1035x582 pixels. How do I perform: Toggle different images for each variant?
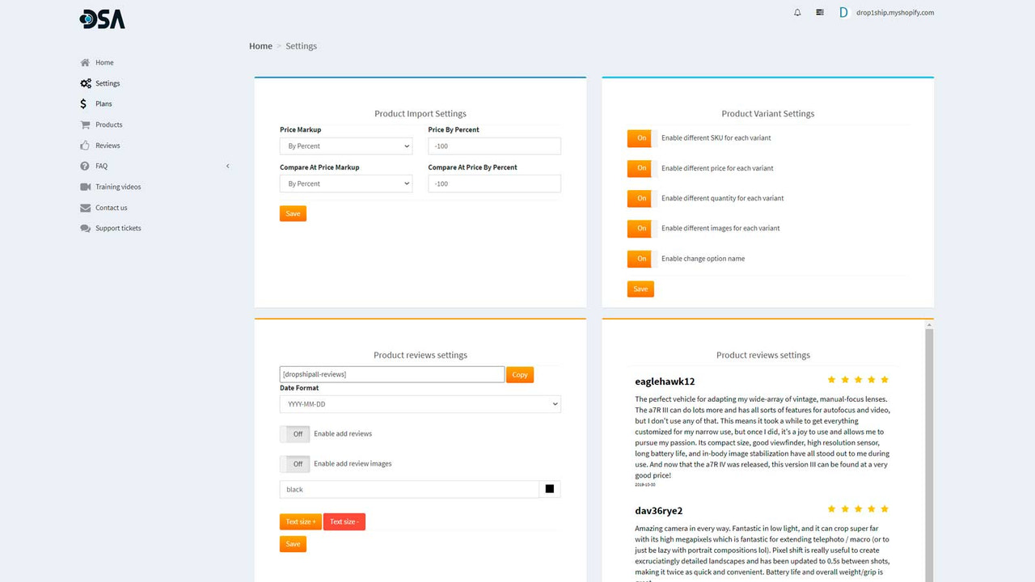[x=642, y=229]
